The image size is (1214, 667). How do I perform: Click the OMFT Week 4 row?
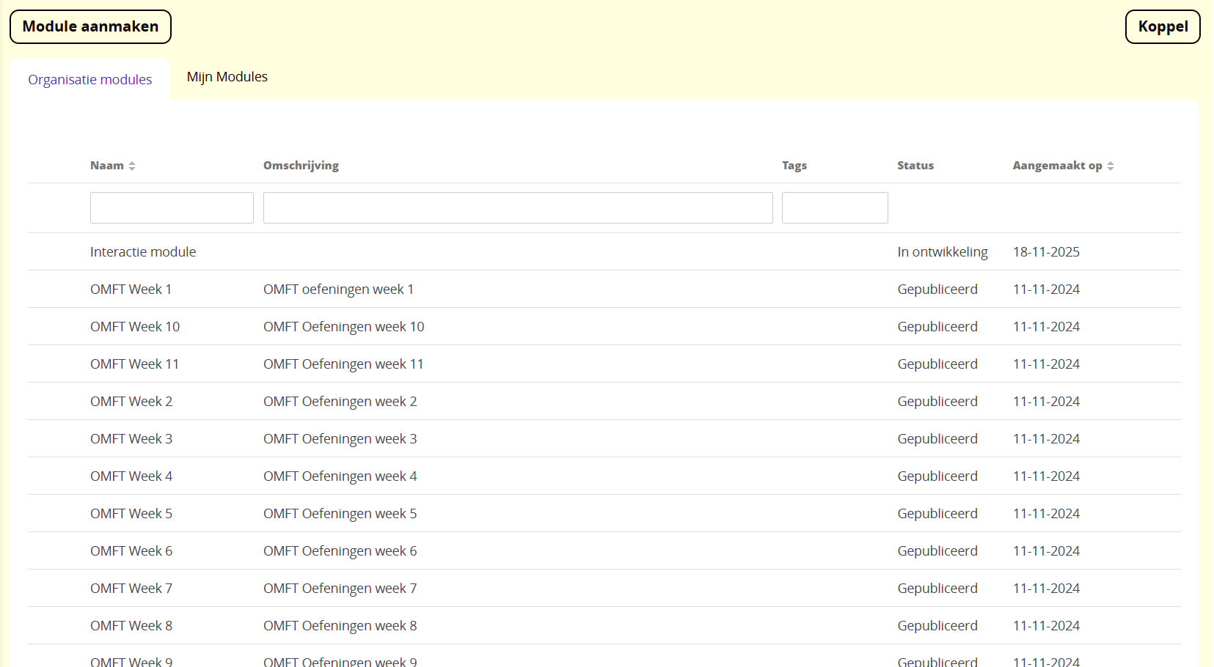[x=131, y=476]
